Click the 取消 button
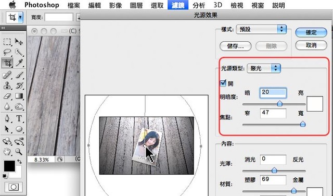Viewport: 333px width, 196px height. pos(311,45)
